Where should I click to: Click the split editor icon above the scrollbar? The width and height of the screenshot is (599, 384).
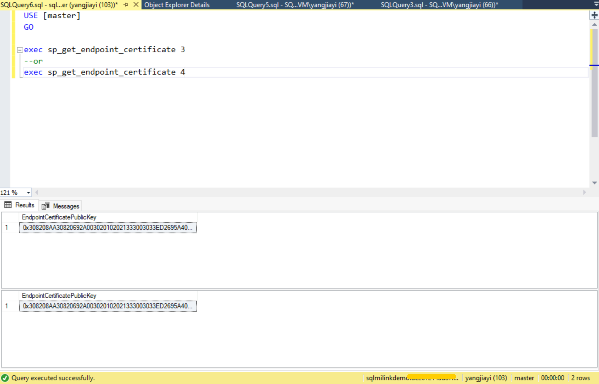(x=594, y=15)
